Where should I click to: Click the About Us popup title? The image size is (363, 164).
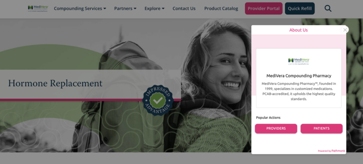[298, 30]
